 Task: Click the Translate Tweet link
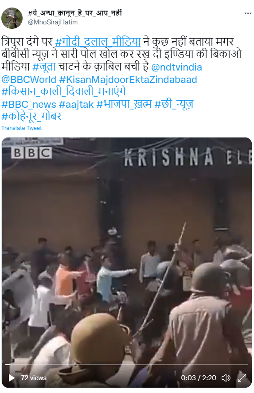pos(22,128)
